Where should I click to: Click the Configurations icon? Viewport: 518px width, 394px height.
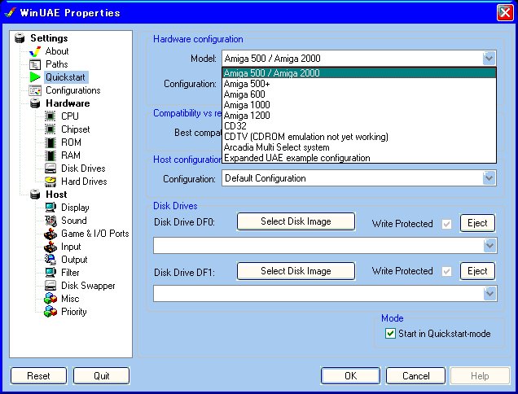point(35,90)
